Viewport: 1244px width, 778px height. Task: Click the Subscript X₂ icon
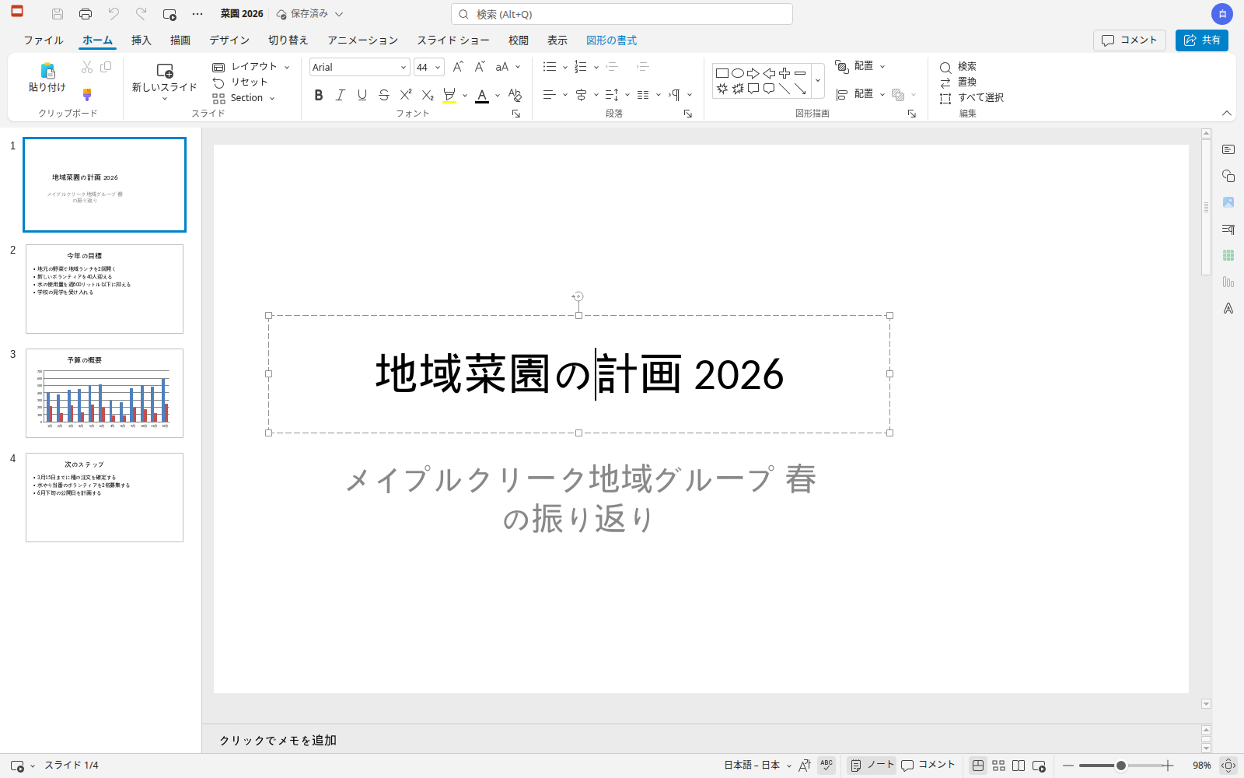(428, 95)
